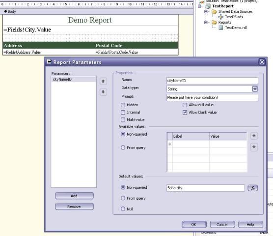This screenshot has height=236, width=273.
Task: Enable the Hidden checkbox
Action: coord(123,105)
